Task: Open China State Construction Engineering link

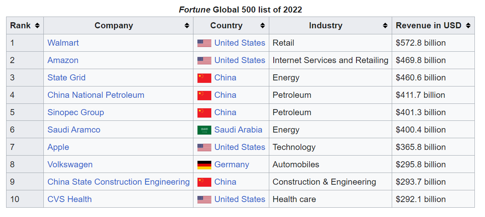Action: click(118, 182)
